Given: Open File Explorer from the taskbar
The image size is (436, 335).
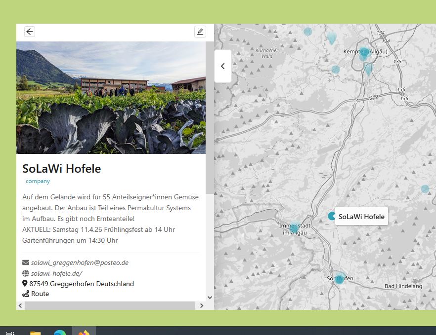Looking at the screenshot, I should [35, 332].
